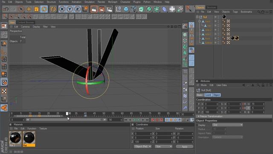Toggle visibility dots of Null object
Viewport: 273px width, 154px height.
218,17
